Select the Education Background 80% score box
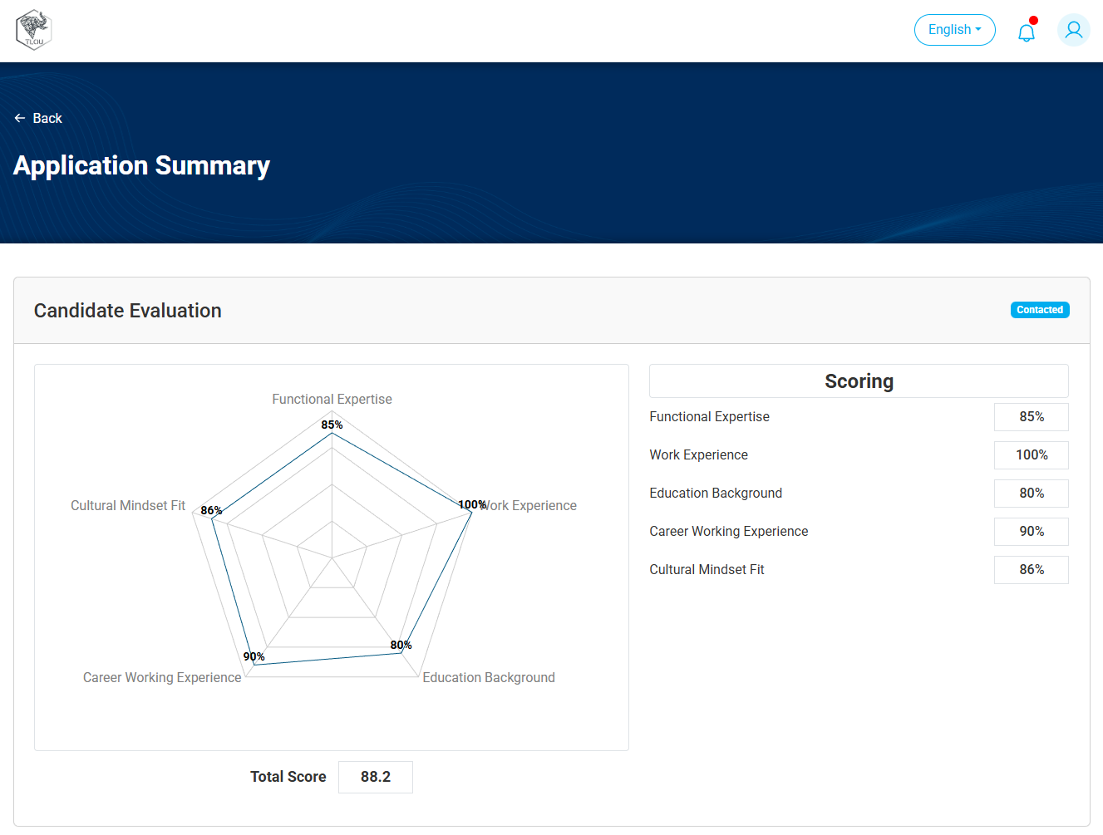The width and height of the screenshot is (1103, 835). tap(1031, 494)
